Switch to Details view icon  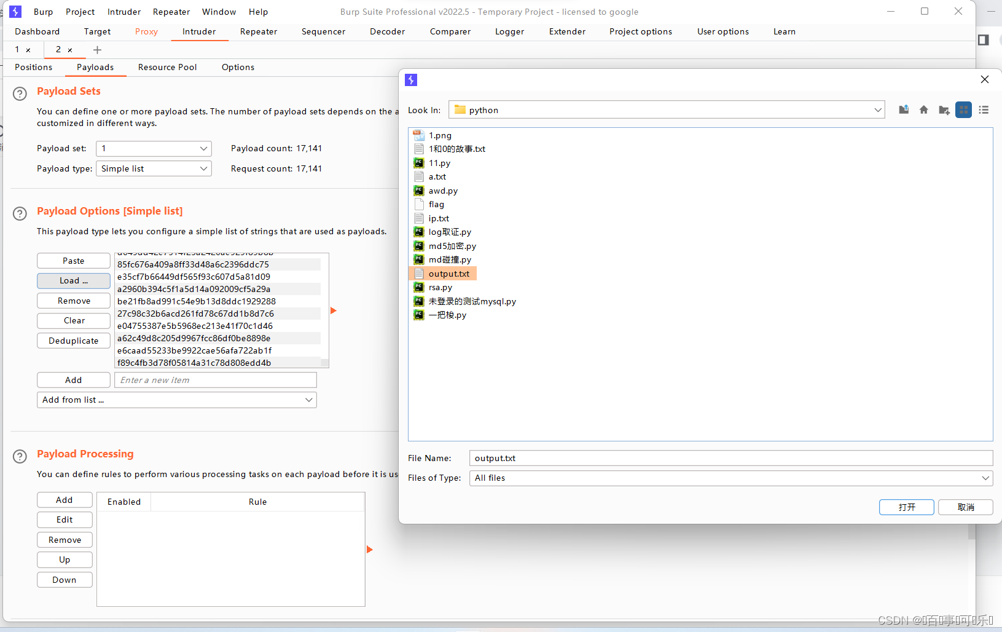tap(984, 110)
